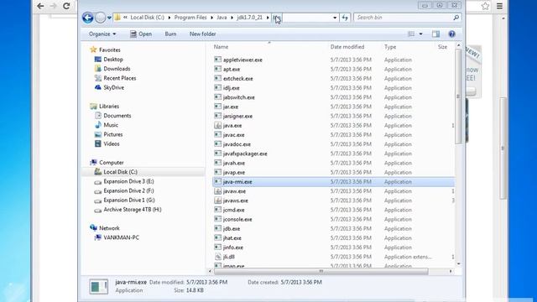Image resolution: width=537 pixels, height=302 pixels.
Task: Expand arrow after Java in breadcrumb
Action: 232,18
